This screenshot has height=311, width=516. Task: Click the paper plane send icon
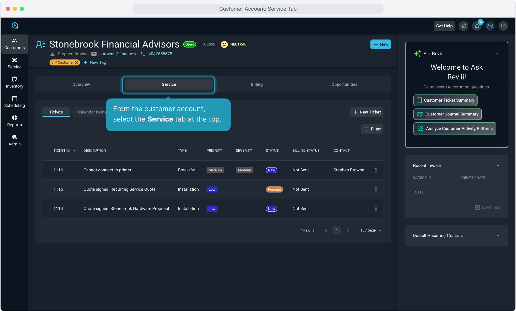tap(464, 26)
